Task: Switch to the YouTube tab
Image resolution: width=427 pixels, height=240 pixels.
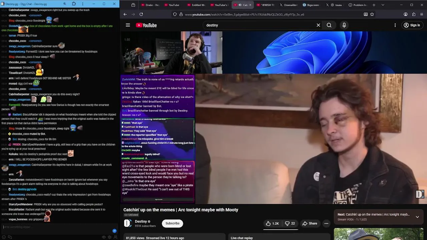Action: 173,5
